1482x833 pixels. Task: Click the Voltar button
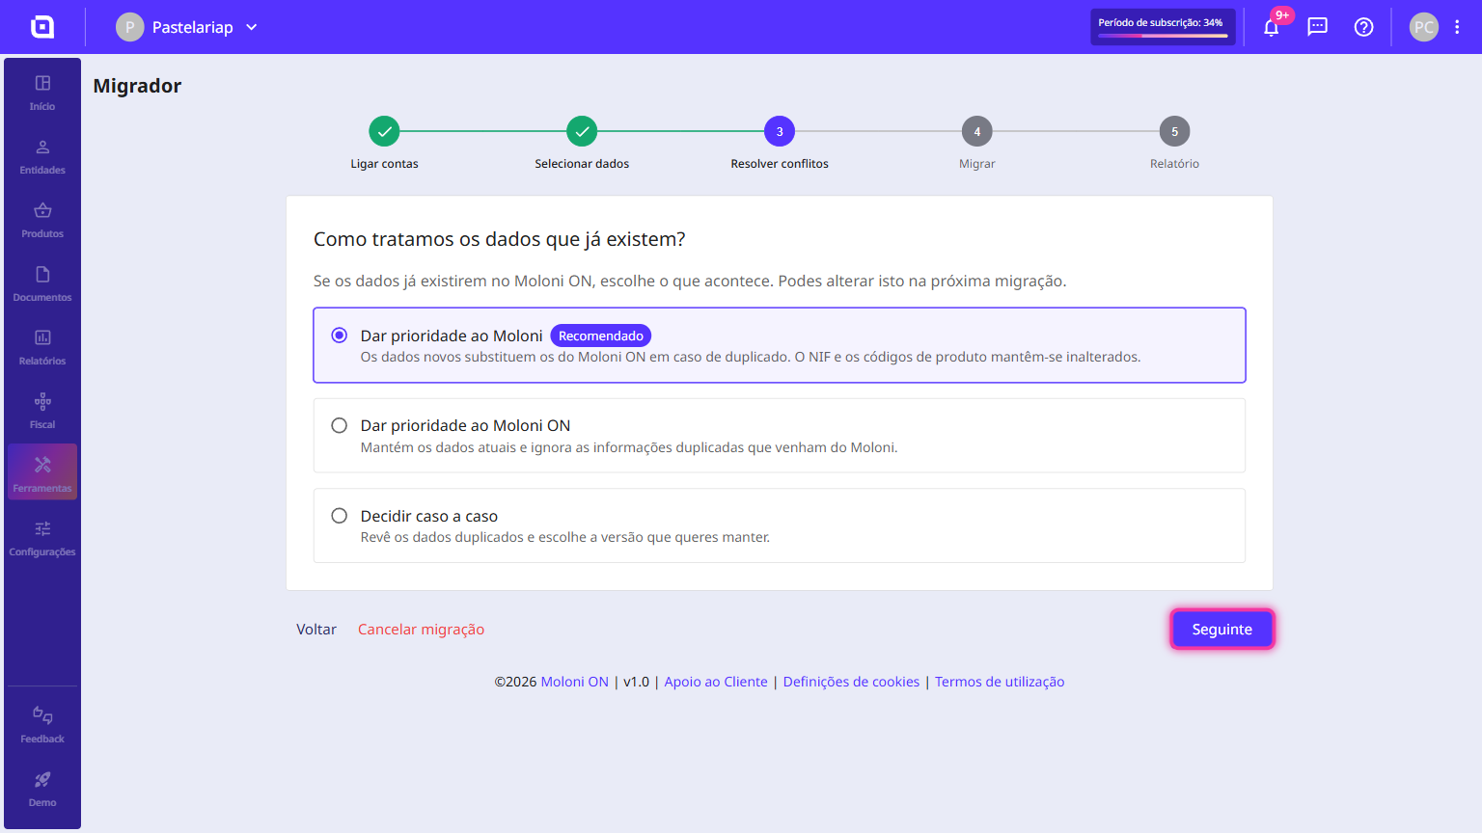point(316,629)
